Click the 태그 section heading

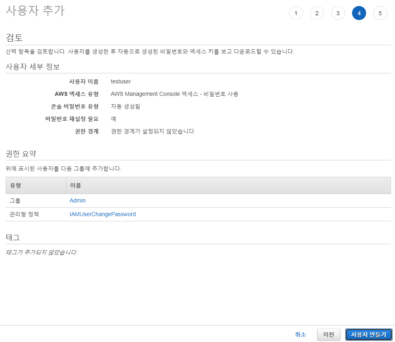[x=12, y=237]
